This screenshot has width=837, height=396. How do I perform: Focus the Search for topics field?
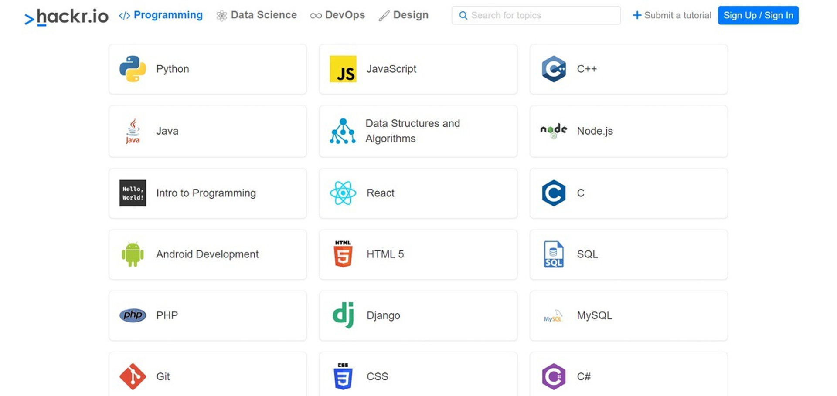536,15
